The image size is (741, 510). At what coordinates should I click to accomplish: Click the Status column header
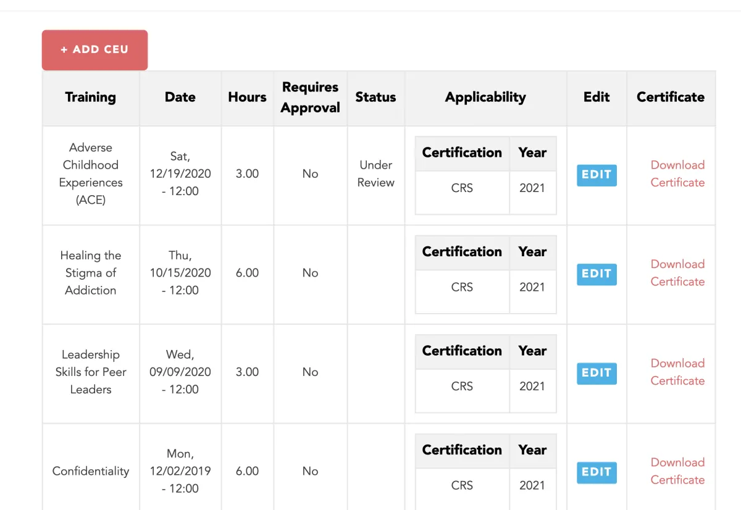tap(375, 98)
